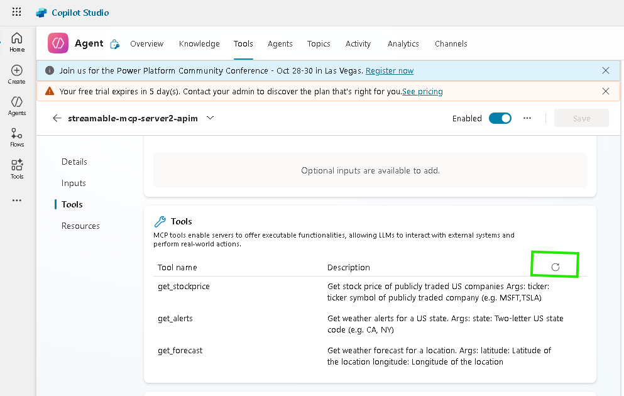Switch to the Activity tab
624x396 pixels.
click(358, 43)
